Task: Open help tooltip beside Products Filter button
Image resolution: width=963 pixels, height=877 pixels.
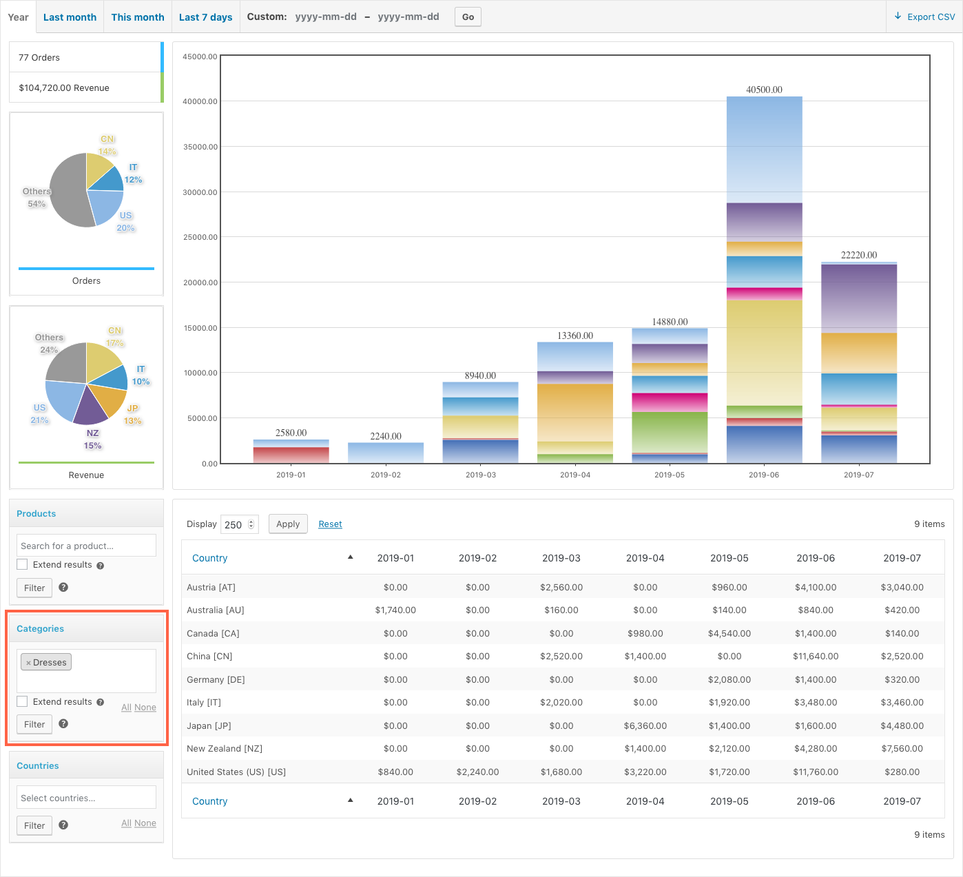Action: [63, 588]
